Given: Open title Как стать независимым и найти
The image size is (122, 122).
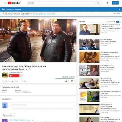Looking at the screenshot, I should point(110,119).
